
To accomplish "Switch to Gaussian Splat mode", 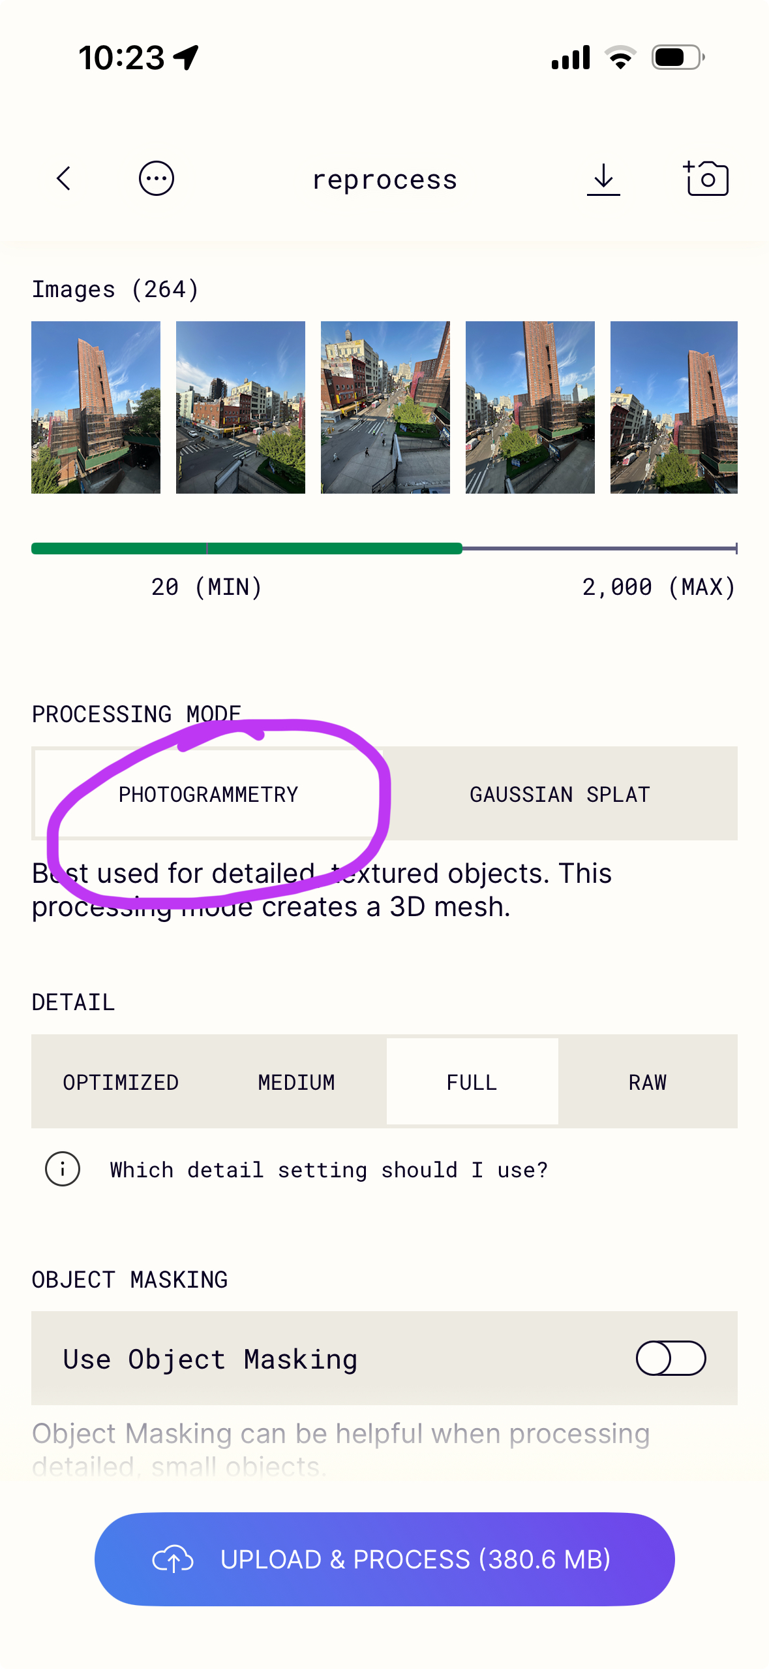I will (560, 794).
